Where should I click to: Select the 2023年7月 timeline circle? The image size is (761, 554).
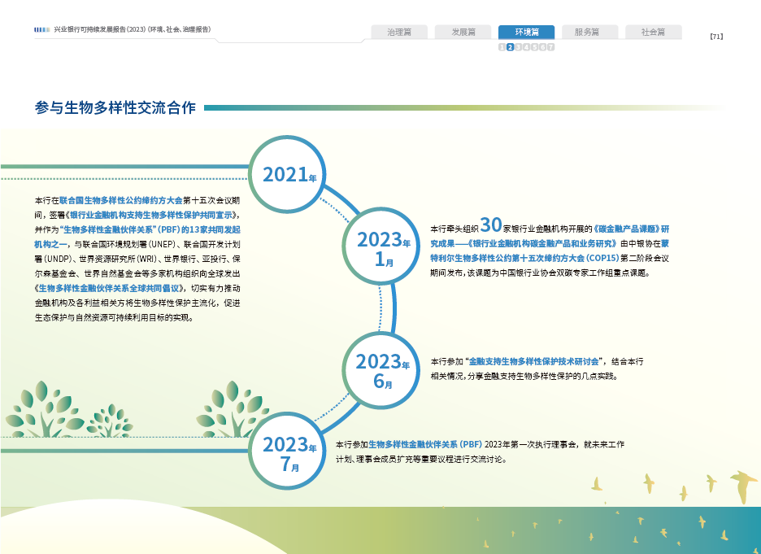tap(289, 451)
